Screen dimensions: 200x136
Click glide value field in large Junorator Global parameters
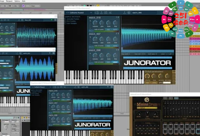click(x=167, y=83)
